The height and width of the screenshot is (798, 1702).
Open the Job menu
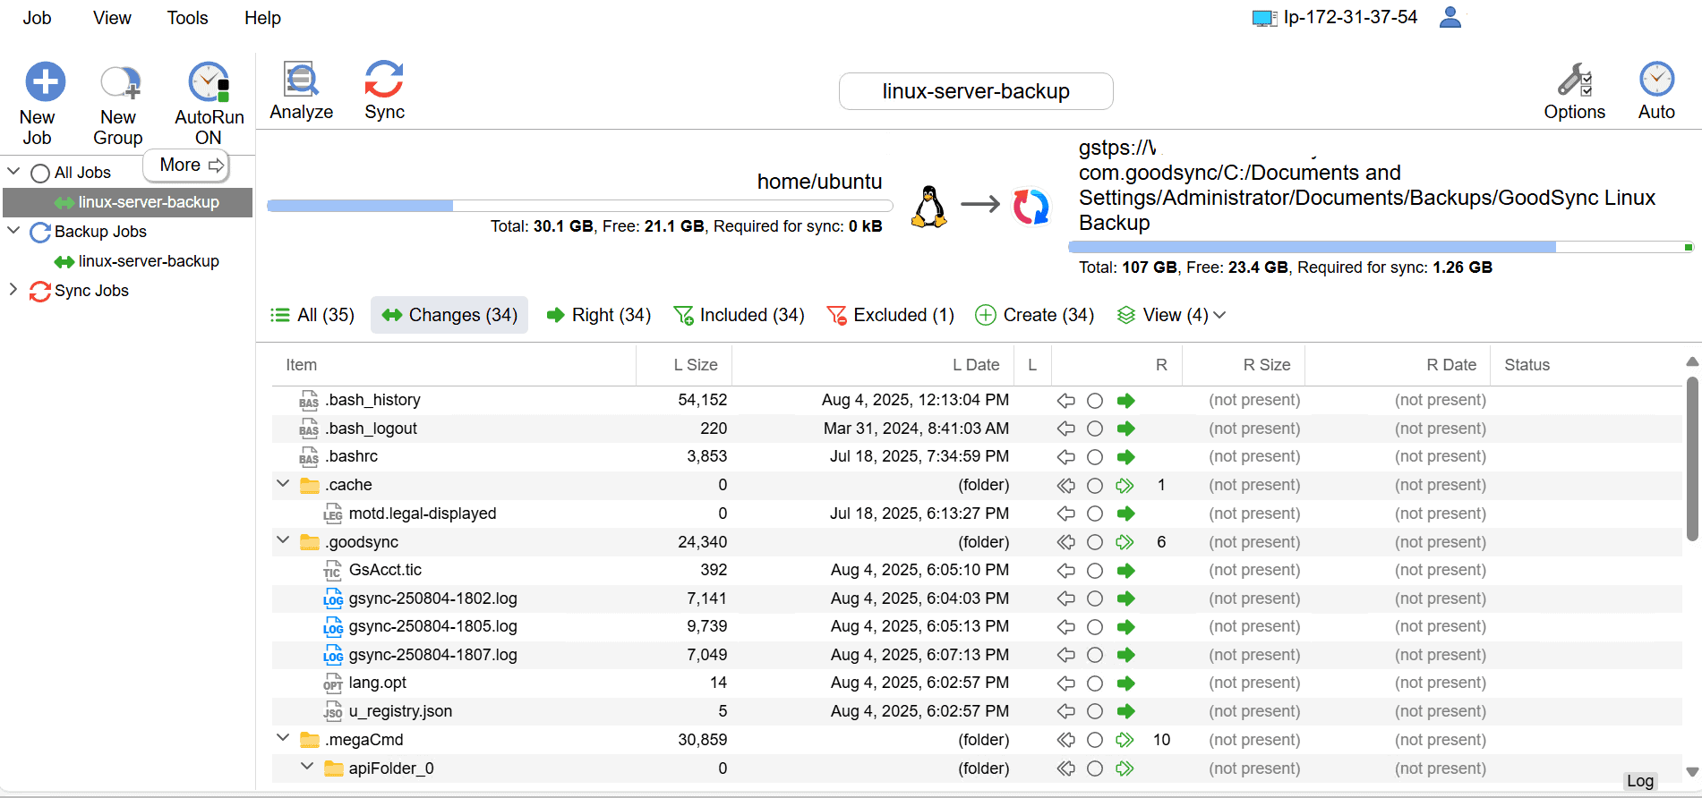click(37, 18)
